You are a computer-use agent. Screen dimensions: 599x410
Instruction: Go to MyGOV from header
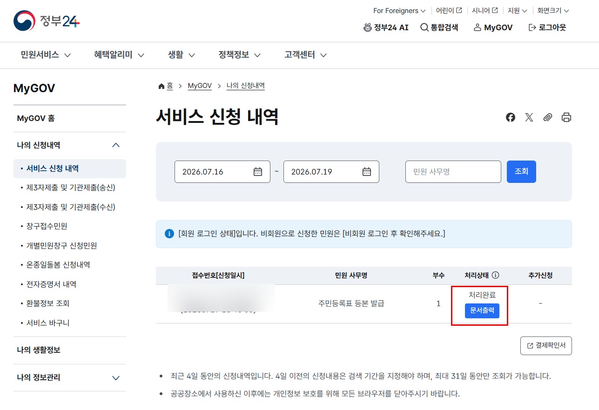(493, 27)
